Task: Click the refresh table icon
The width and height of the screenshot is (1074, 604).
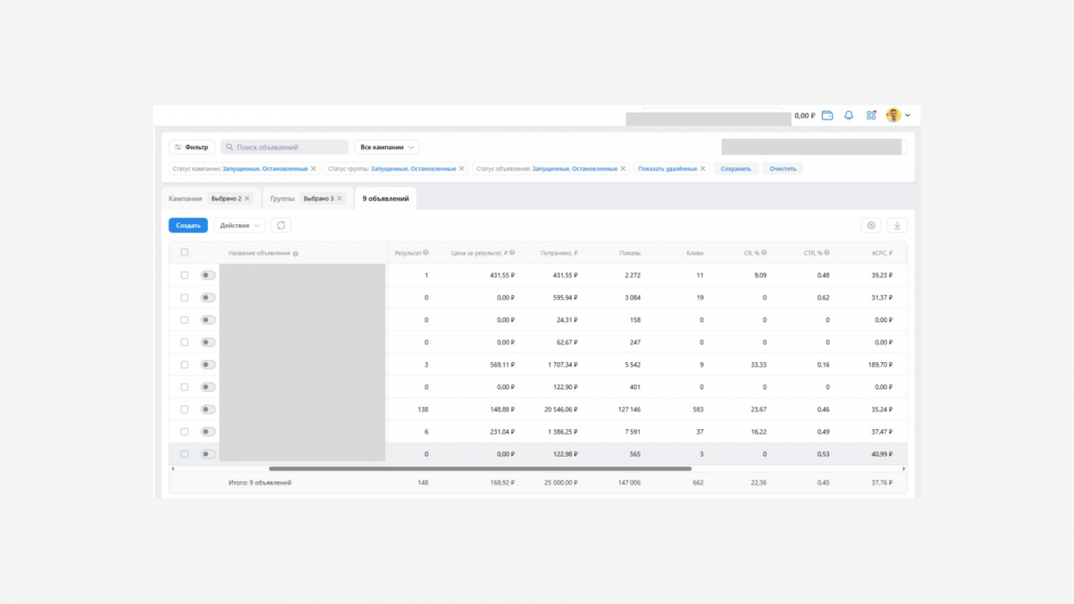Action: pos(281,225)
